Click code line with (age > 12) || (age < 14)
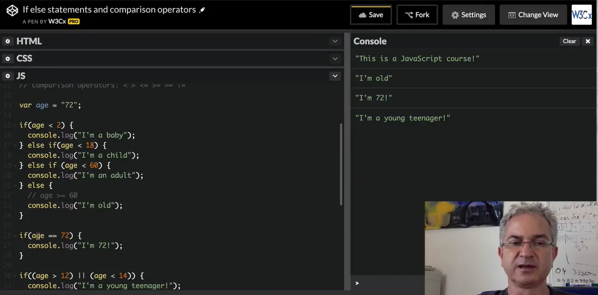 click(82, 275)
